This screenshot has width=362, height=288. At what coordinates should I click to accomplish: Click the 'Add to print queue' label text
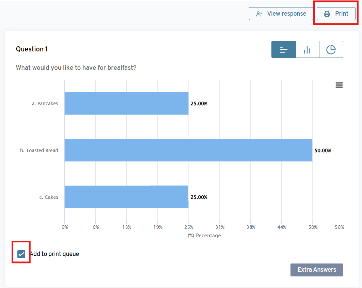point(54,254)
